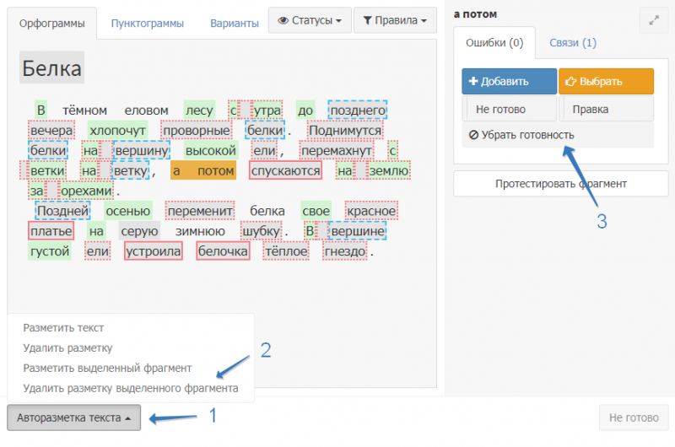The width and height of the screenshot is (675, 447).
Task: Select Разметить выделенный фрагмент menu entry
Action: [108, 368]
